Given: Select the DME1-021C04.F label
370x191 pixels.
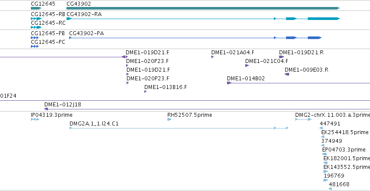Looking at the screenshot, I should pos(267,61).
